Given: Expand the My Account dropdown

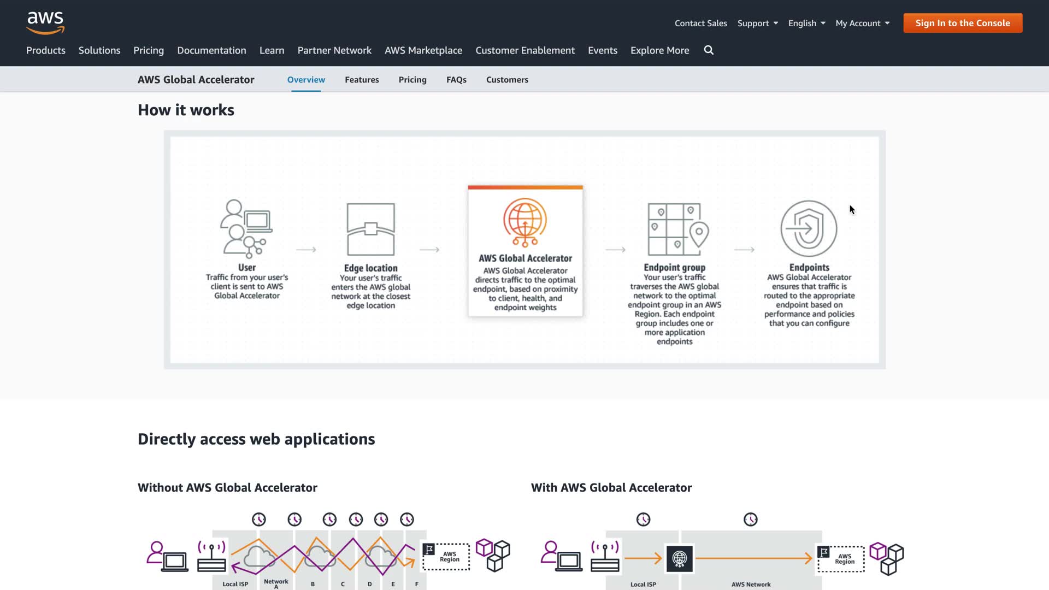Looking at the screenshot, I should click(862, 23).
